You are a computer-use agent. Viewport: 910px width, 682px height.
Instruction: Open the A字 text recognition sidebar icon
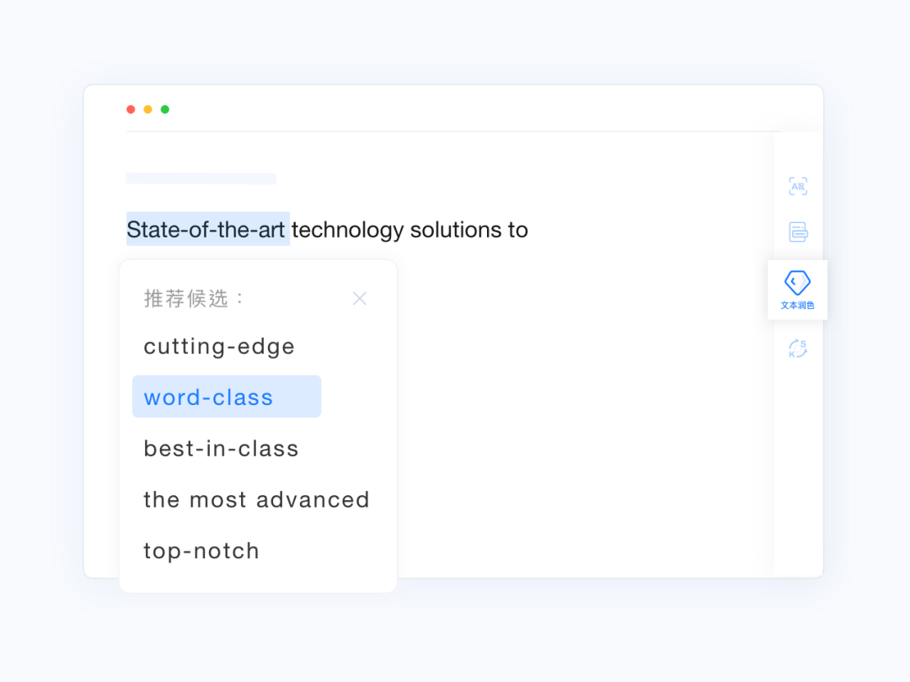(x=797, y=185)
